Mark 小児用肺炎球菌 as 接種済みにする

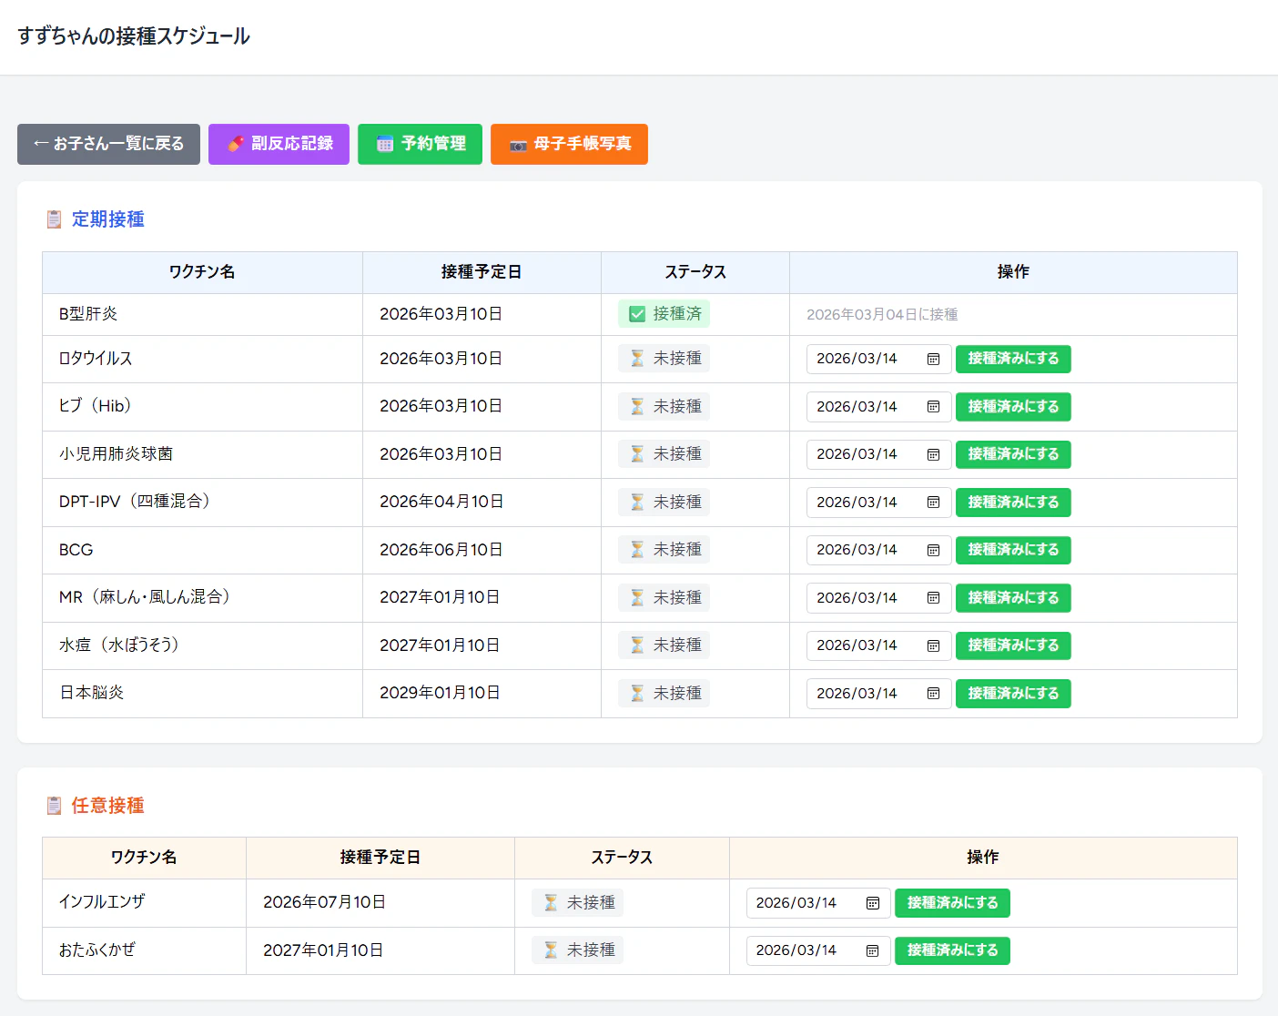(x=1013, y=454)
